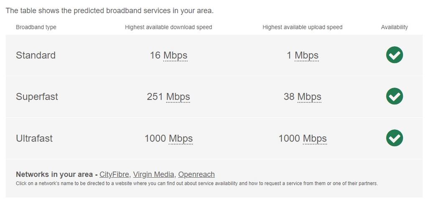Viewport: 428px width, 199px height.
Task: Click Mbps abbreviation beside 1 upload speed
Action: coord(306,55)
